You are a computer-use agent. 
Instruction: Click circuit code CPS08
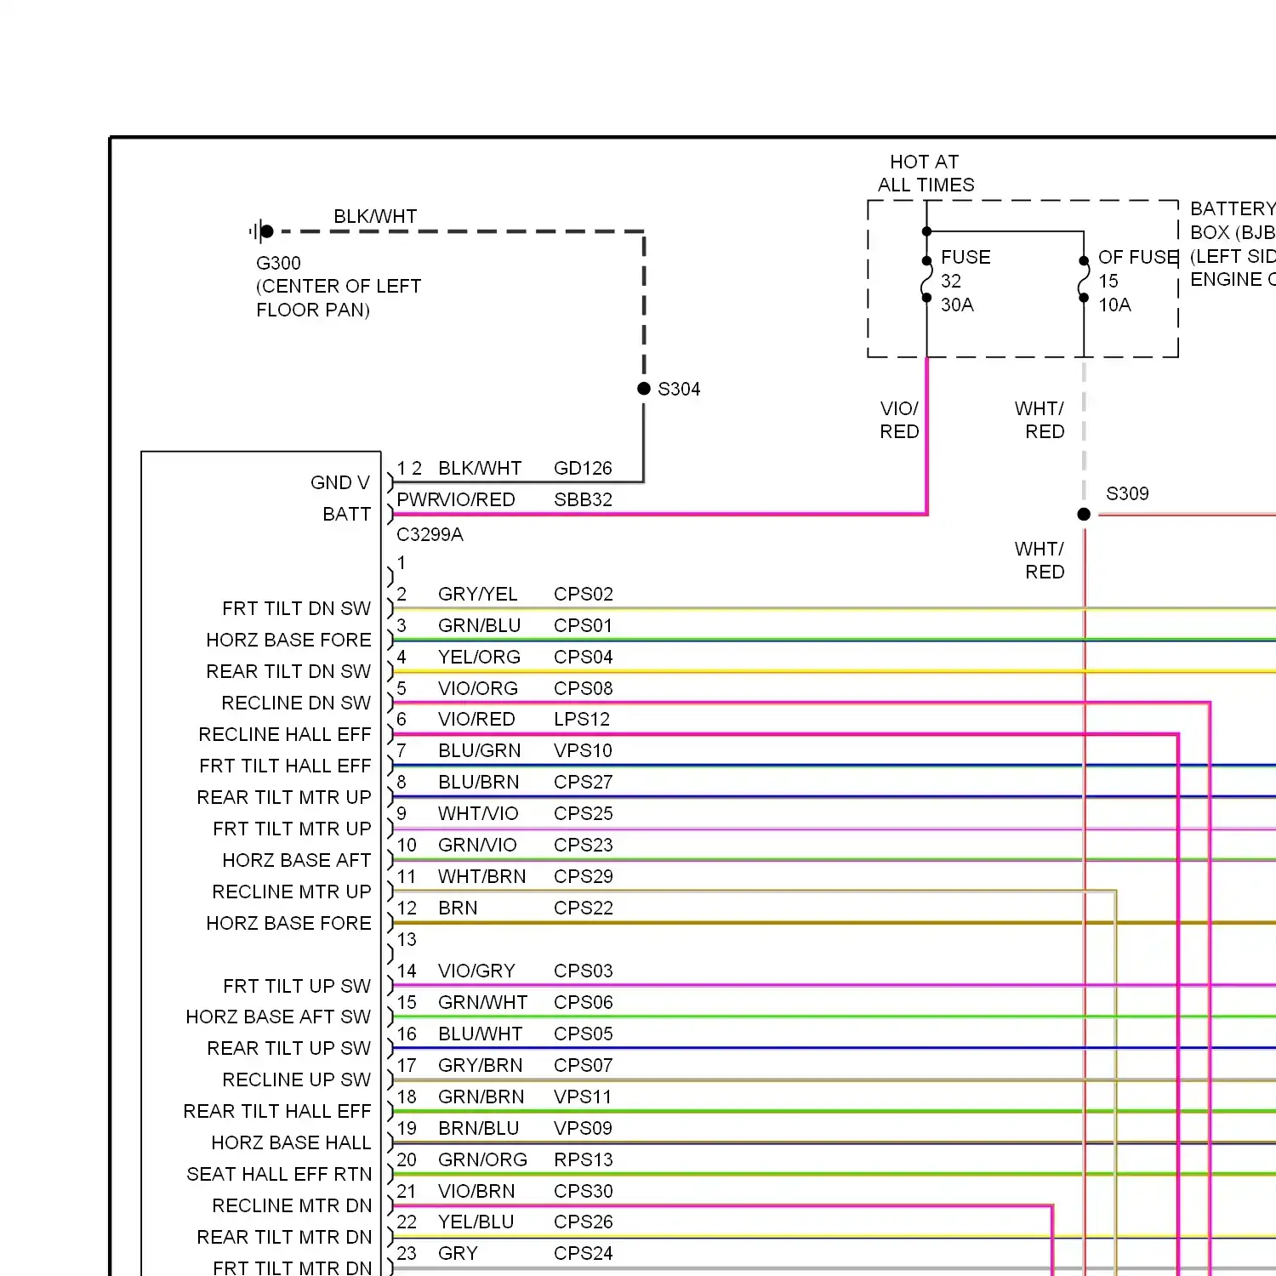[x=583, y=688]
